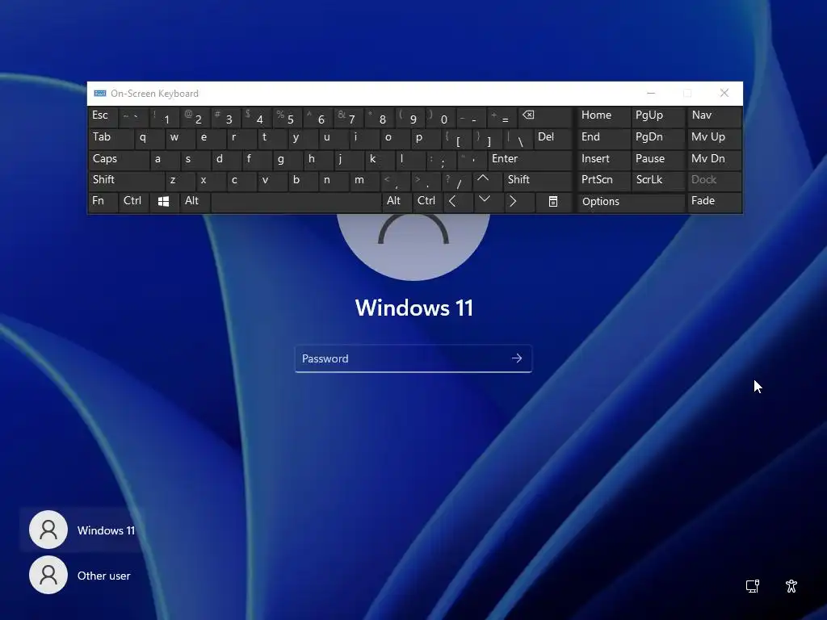Image resolution: width=827 pixels, height=620 pixels.
Task: Submit password with the arrow button
Action: [517, 358]
